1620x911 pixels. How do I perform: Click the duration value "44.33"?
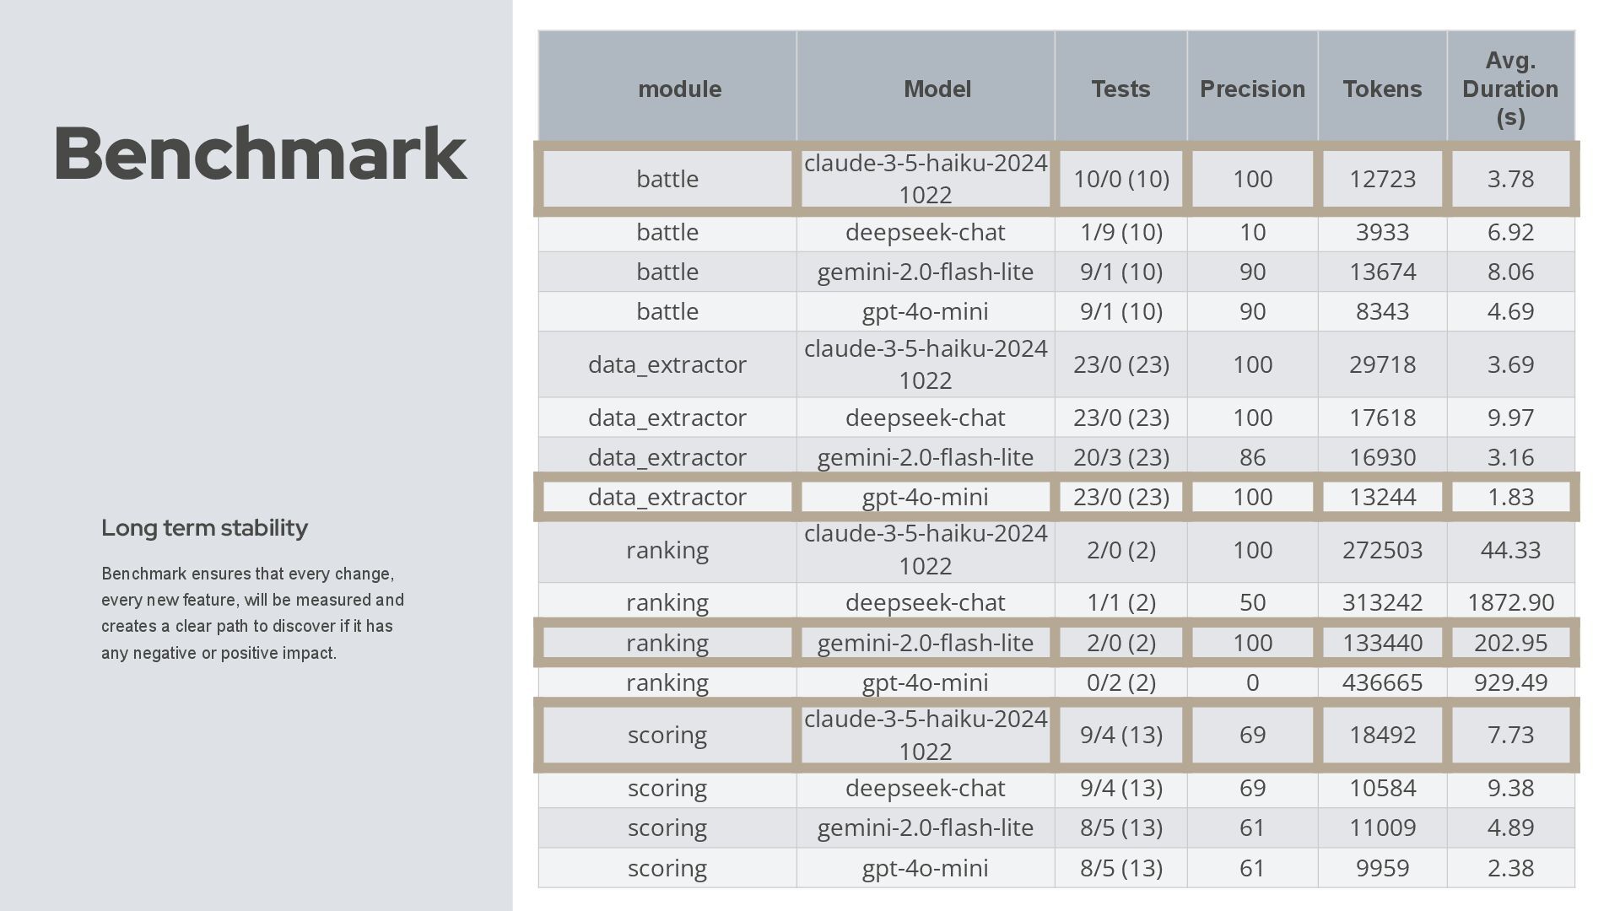pyautogui.click(x=1510, y=550)
